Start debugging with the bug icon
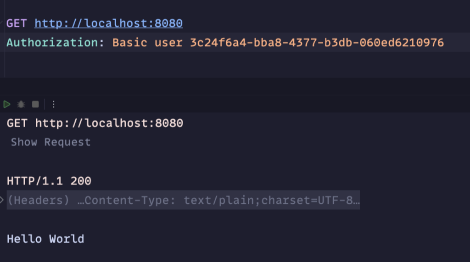The width and height of the screenshot is (470, 262). pos(21,104)
